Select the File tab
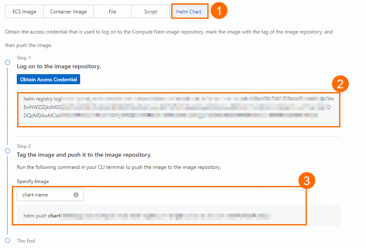Viewport: 366px width, 248px height. coord(112,12)
